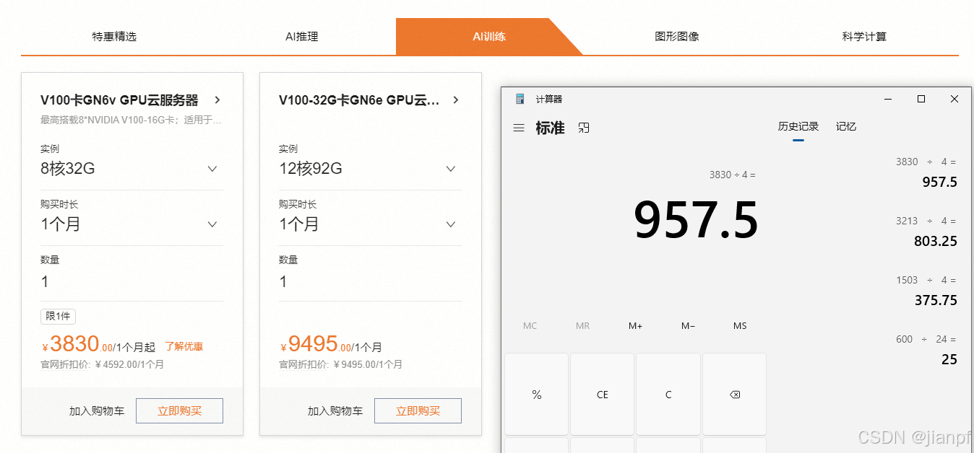Click 官网折扣价 ¥4592.00 text
The height and width of the screenshot is (453, 974).
(102, 365)
